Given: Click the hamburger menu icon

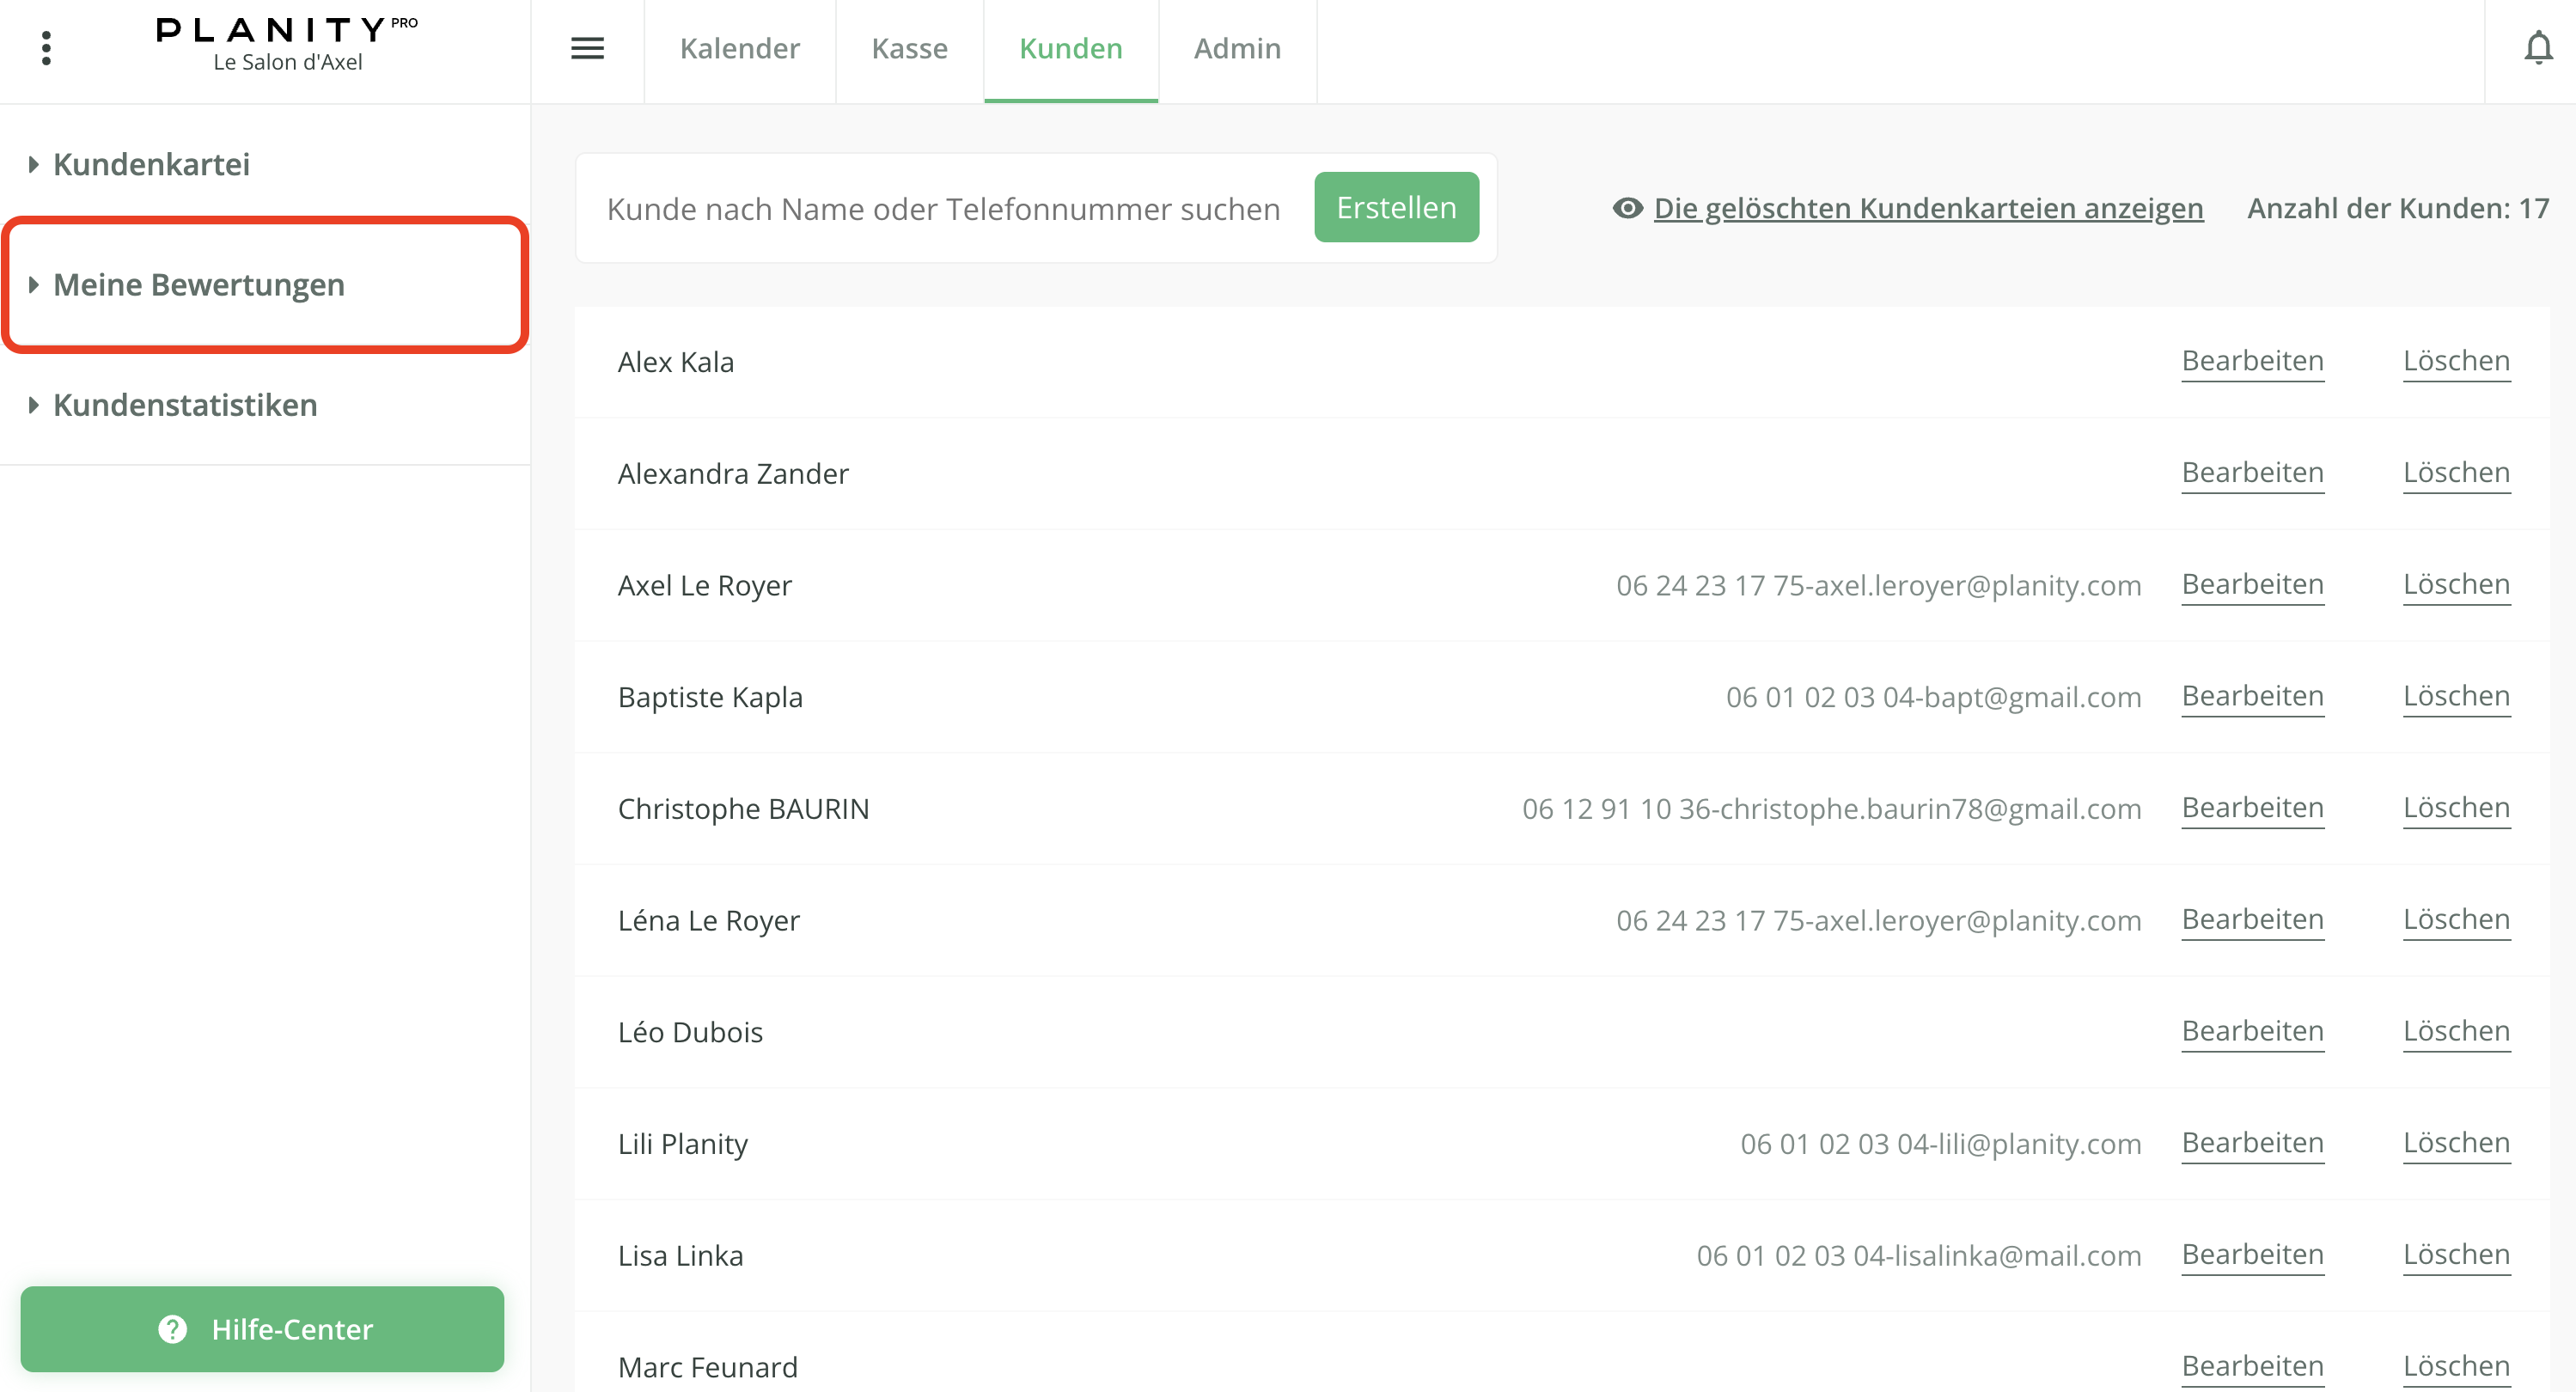Looking at the screenshot, I should tap(587, 48).
